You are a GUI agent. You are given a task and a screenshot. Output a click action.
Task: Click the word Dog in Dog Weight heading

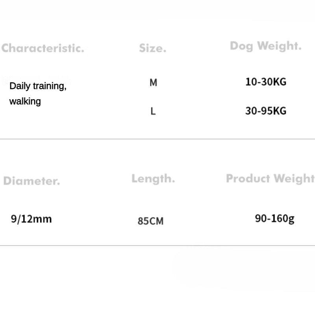(x=241, y=46)
